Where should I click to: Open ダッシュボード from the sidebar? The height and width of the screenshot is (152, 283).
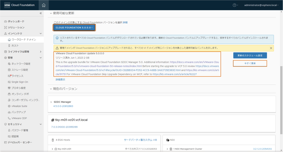tap(16, 21)
